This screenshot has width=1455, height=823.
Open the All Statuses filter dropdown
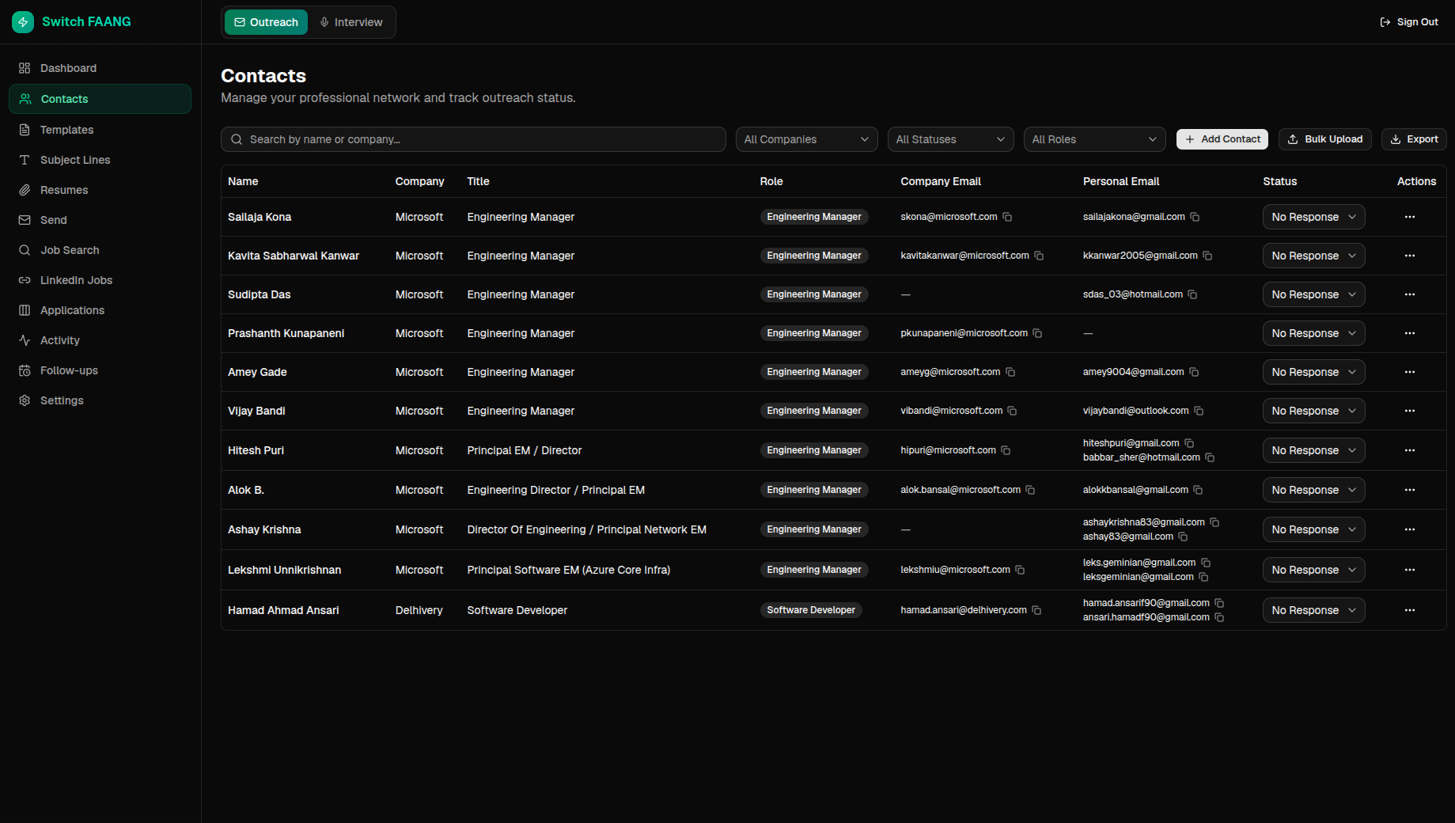point(950,139)
